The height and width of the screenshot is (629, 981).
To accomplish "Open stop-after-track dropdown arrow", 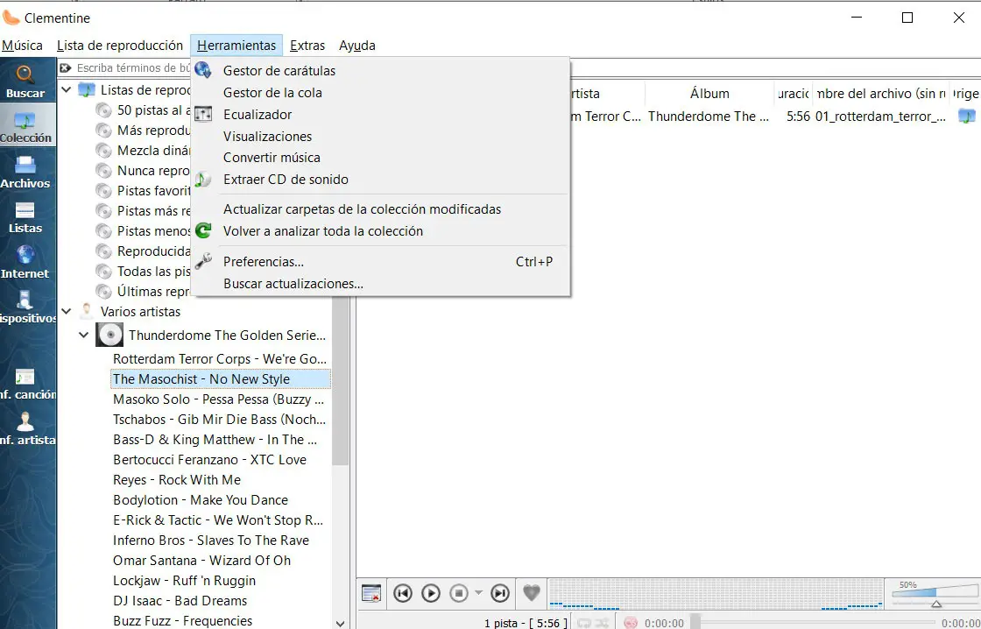I will click(478, 593).
